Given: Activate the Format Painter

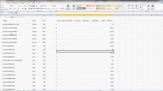Looking at the screenshot, I should point(4,9).
